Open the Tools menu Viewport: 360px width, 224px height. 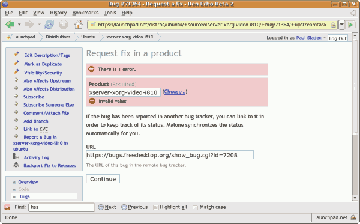(x=110, y=13)
